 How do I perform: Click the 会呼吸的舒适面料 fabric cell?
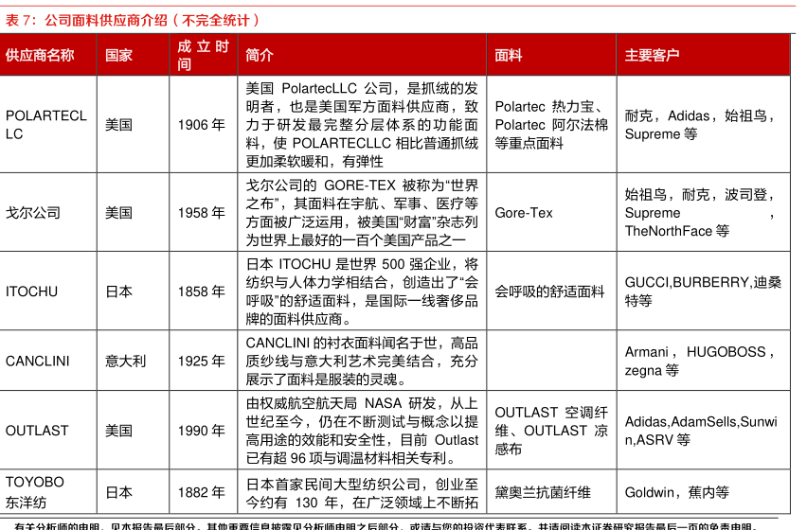click(x=549, y=291)
